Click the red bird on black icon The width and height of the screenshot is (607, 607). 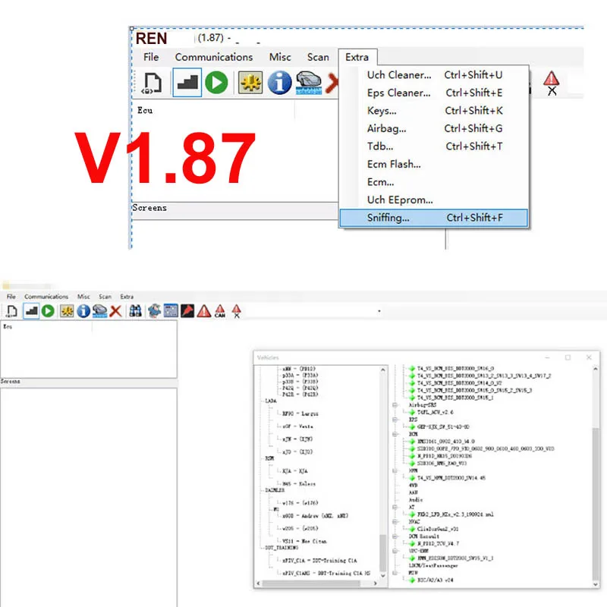(187, 311)
